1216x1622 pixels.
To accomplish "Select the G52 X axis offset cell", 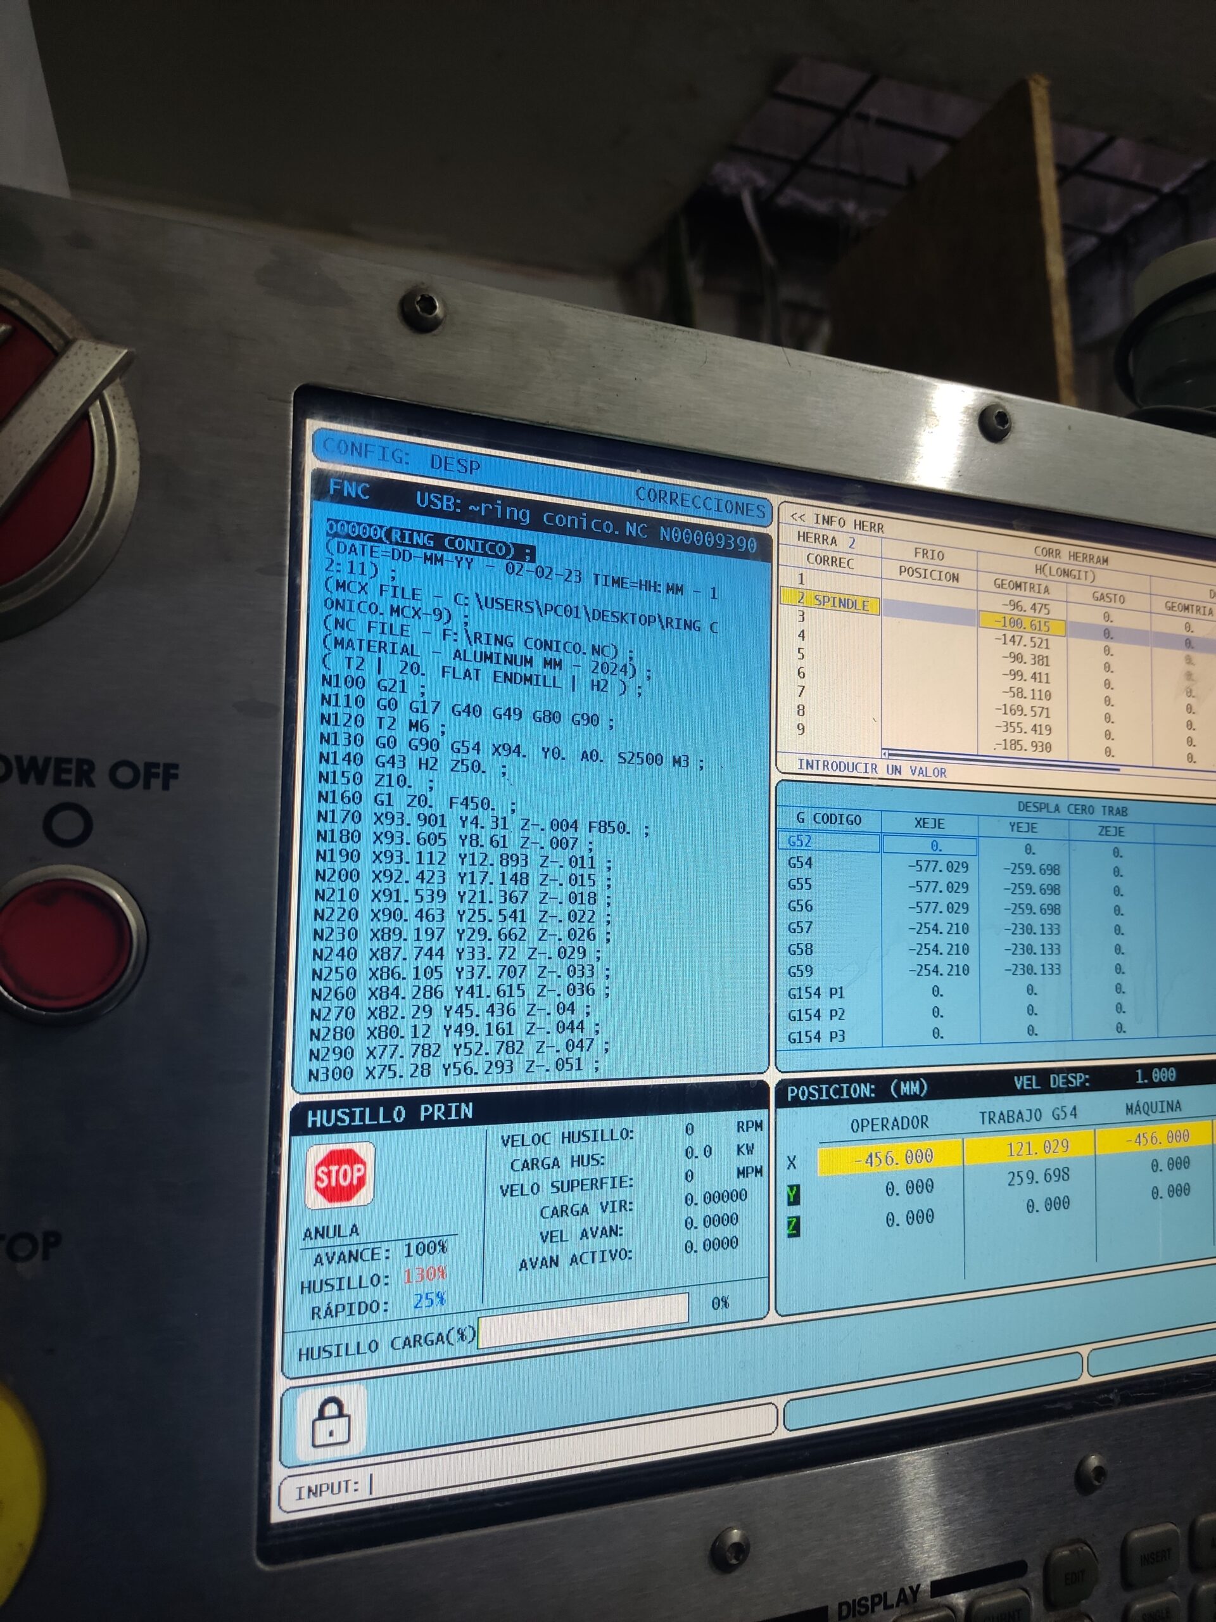I will tap(929, 845).
